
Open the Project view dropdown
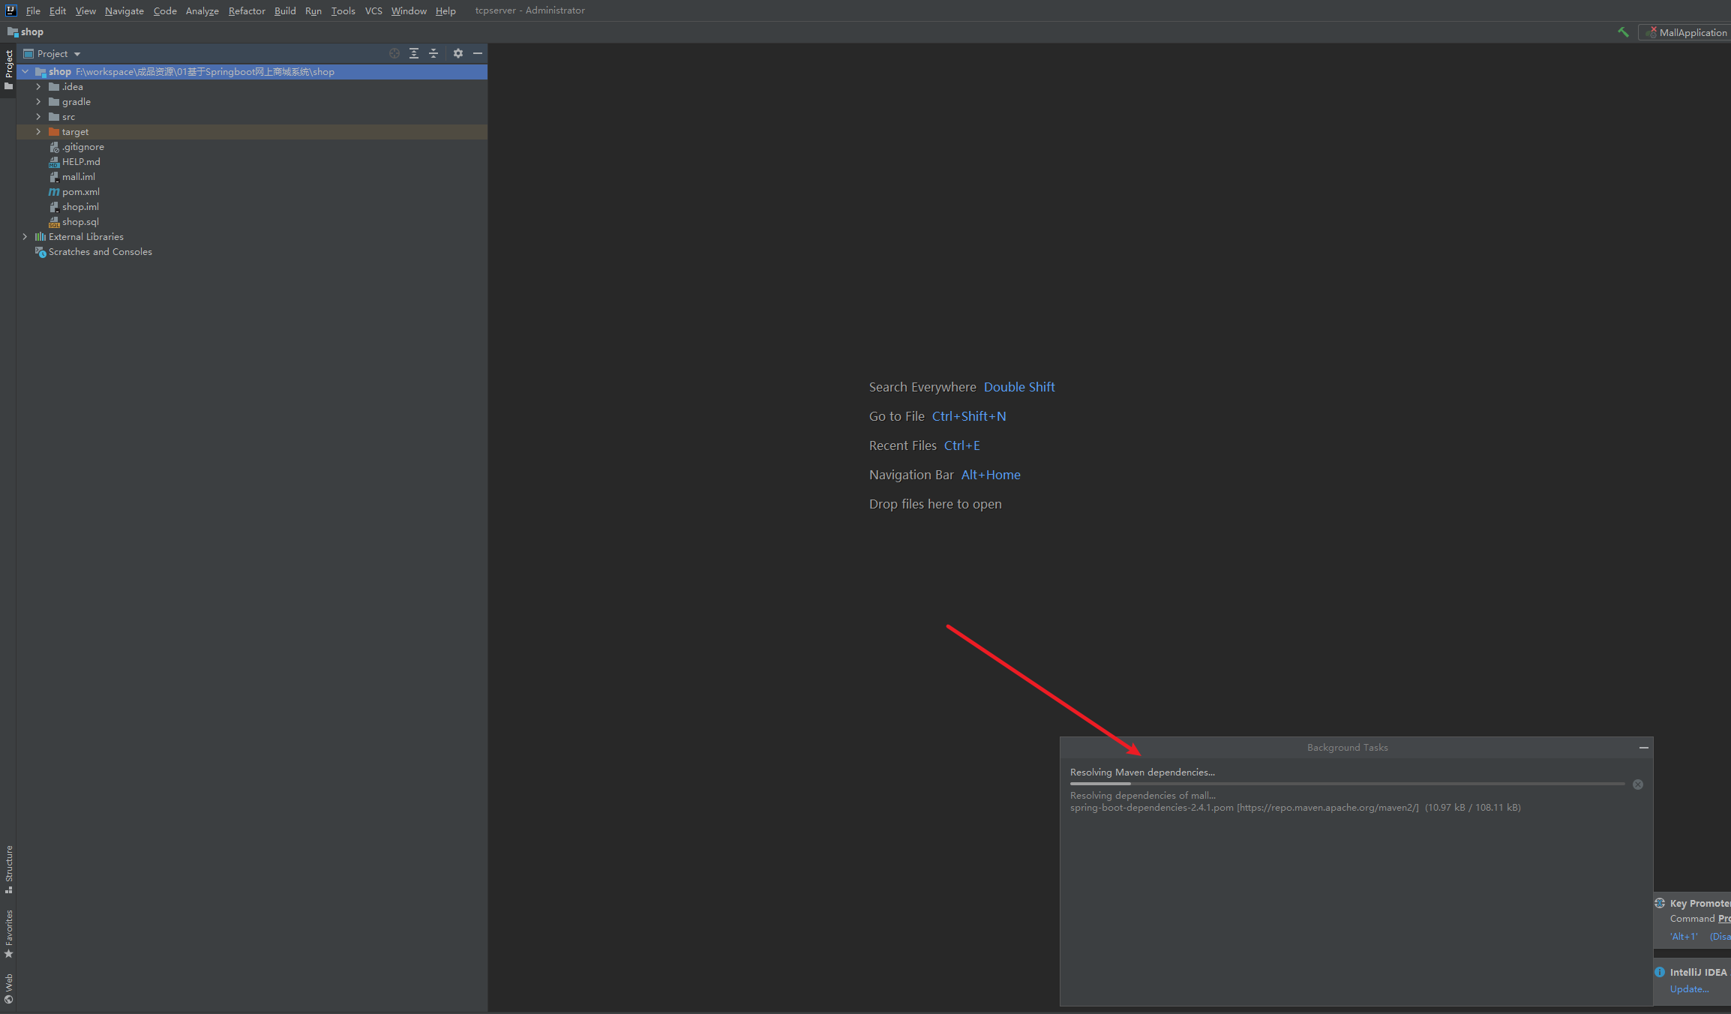pyautogui.click(x=52, y=53)
